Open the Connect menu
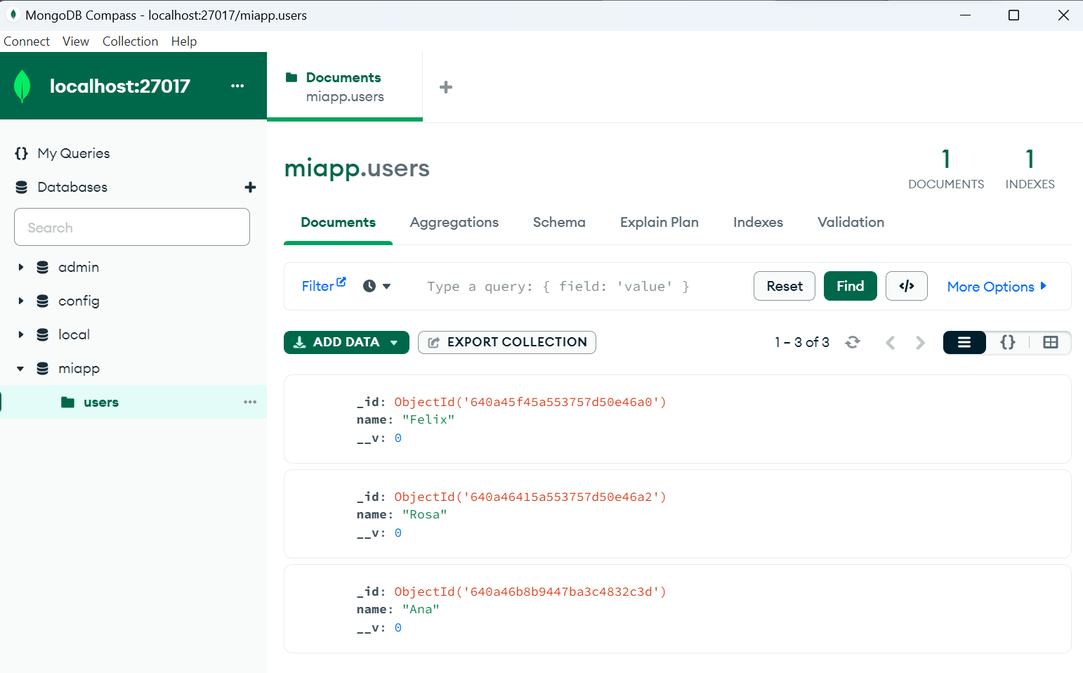Image resolution: width=1083 pixels, height=673 pixels. click(27, 41)
